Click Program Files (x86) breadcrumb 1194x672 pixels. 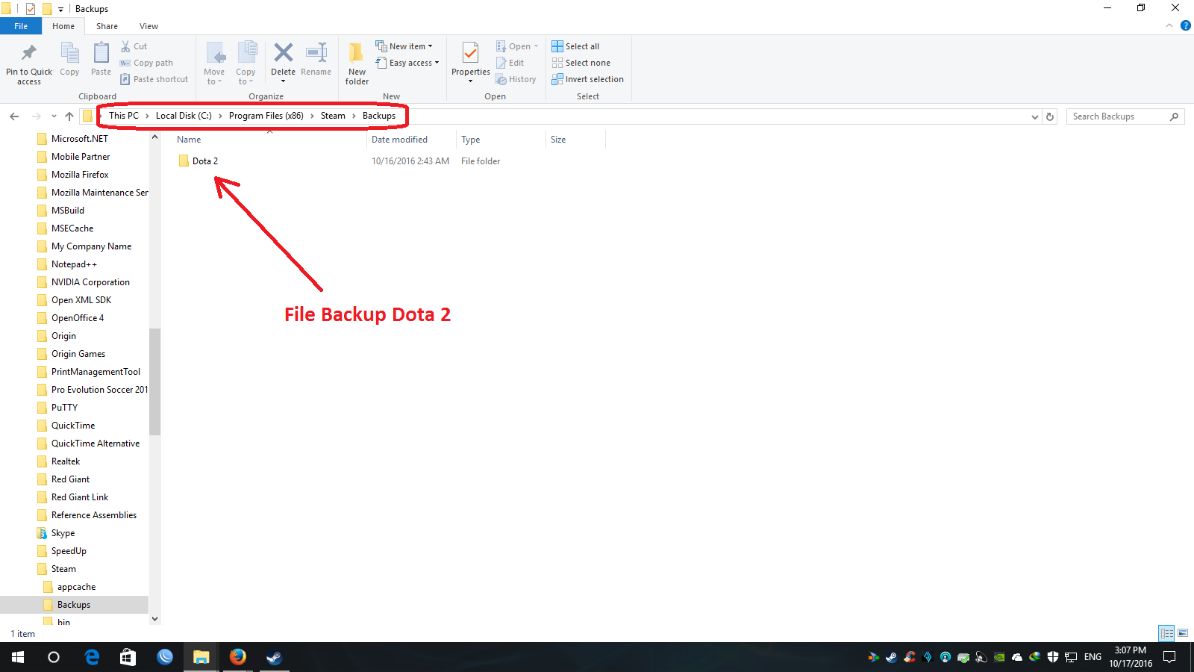(x=266, y=116)
